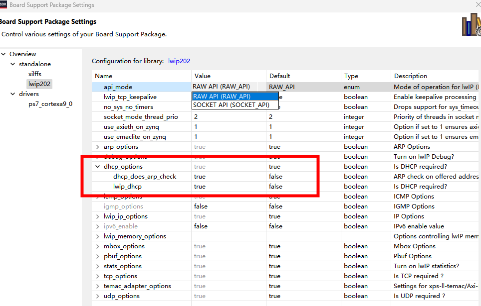Expand the udp_options row
Viewport: 481px width, 306px height.
[98, 296]
